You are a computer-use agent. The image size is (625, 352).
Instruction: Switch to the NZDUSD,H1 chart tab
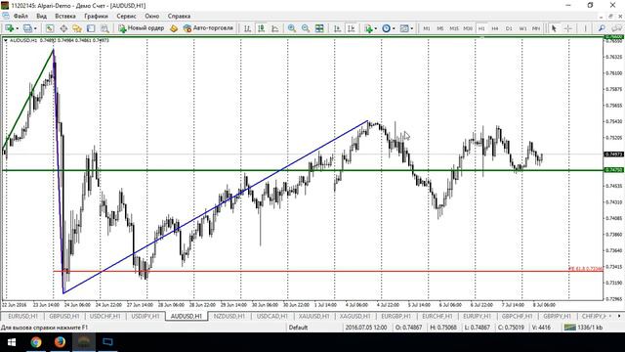point(229,316)
